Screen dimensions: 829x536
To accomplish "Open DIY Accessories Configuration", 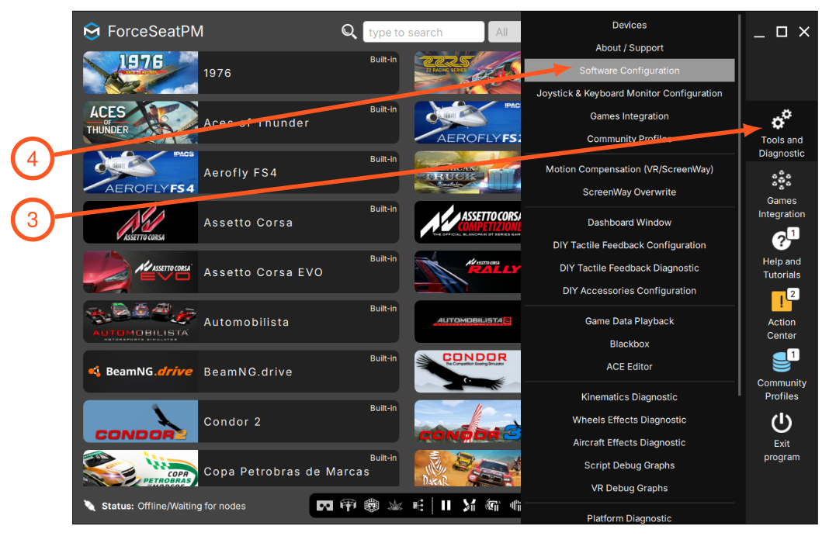I will pos(630,290).
